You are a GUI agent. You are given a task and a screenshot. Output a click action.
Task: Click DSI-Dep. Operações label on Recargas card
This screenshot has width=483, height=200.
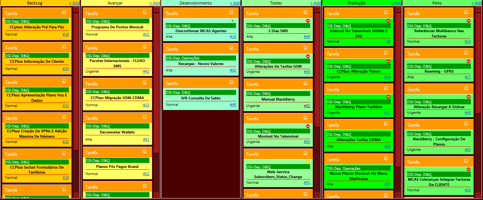(x=182, y=58)
